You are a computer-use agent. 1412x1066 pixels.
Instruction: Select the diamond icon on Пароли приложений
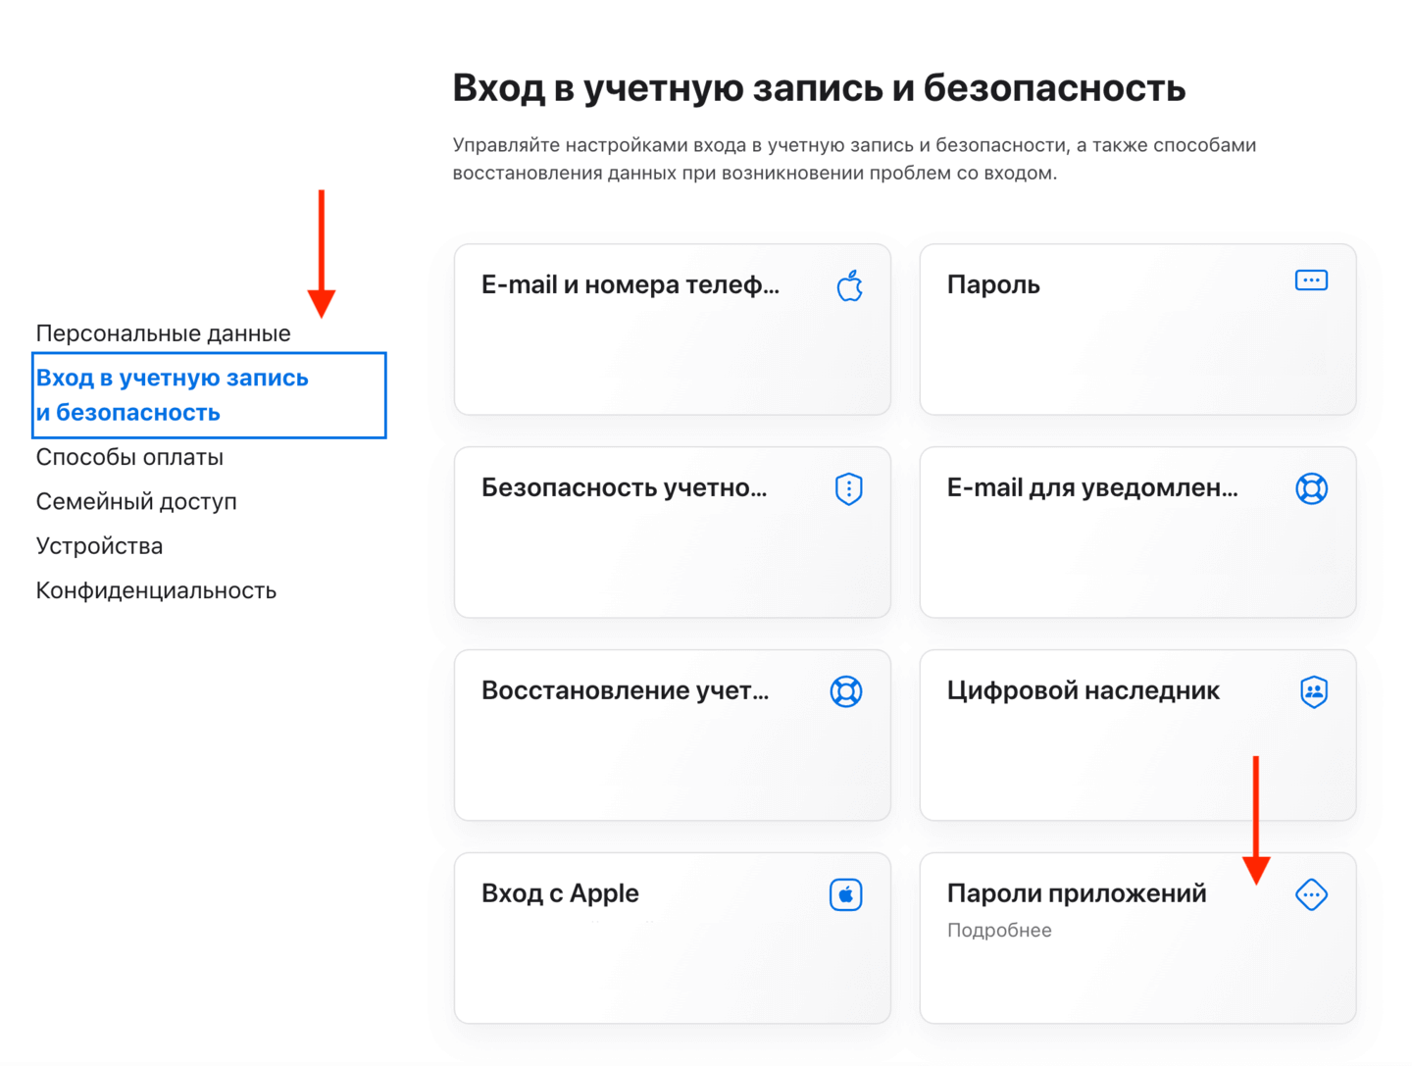(x=1311, y=893)
